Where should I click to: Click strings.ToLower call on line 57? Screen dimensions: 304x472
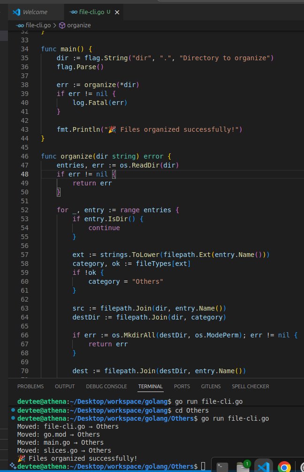tap(129, 255)
